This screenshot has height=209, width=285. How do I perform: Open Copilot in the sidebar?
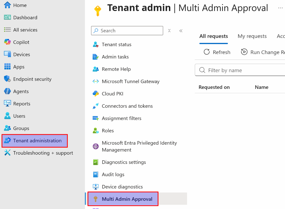21,42
